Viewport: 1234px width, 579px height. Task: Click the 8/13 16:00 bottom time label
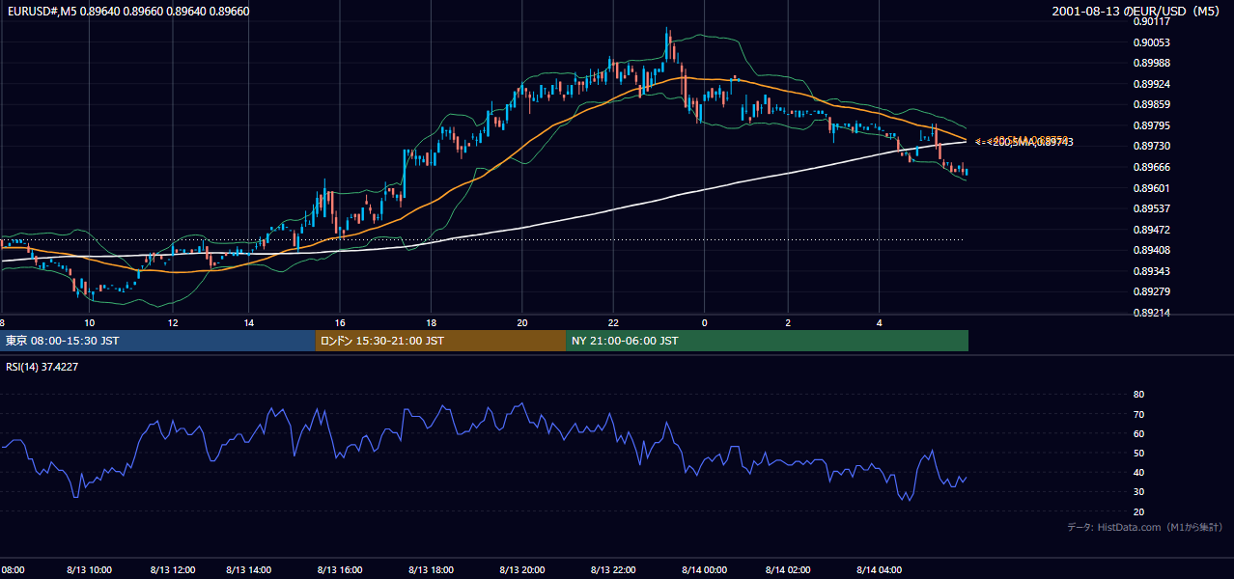340,570
